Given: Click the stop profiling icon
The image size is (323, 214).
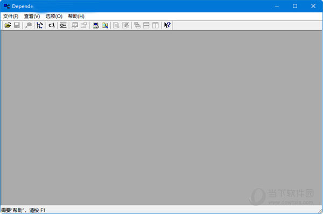Looking at the screenshot, I should (x=125, y=25).
